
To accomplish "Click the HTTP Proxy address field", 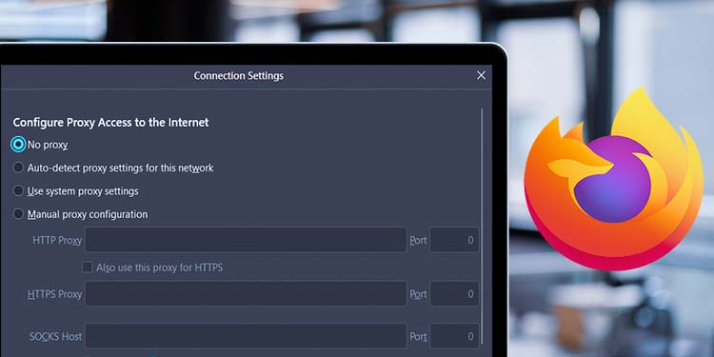I will click(x=246, y=240).
